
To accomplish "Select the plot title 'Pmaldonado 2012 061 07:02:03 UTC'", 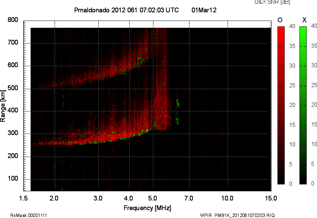I will point(127,10).
